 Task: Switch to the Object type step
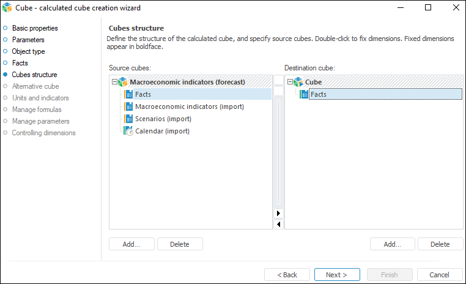point(28,51)
